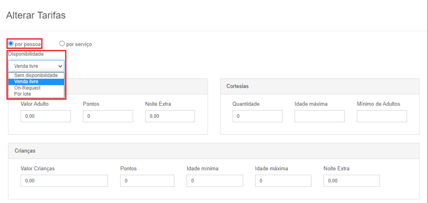Click the Mínimo de Adultos field
The image size is (428, 203).
click(382, 116)
